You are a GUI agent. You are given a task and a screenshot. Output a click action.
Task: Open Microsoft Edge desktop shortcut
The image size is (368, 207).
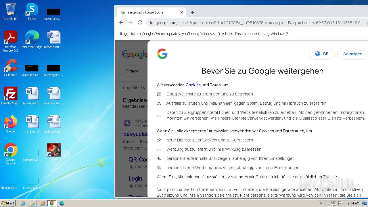point(32,39)
